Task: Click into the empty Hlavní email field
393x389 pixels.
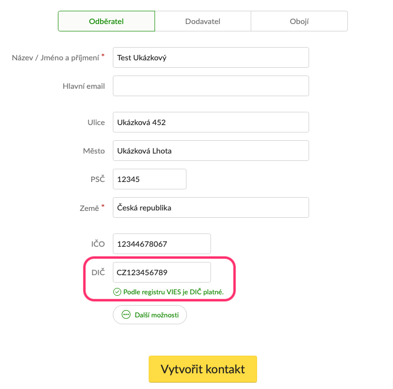Action: point(211,86)
